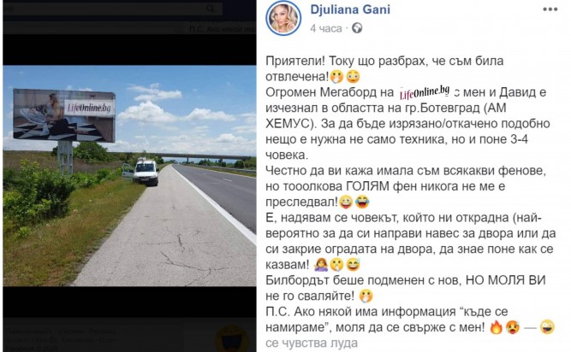Click the LifeOnline.bg logo in post text
This screenshot has height=352, width=571.
[x=425, y=92]
